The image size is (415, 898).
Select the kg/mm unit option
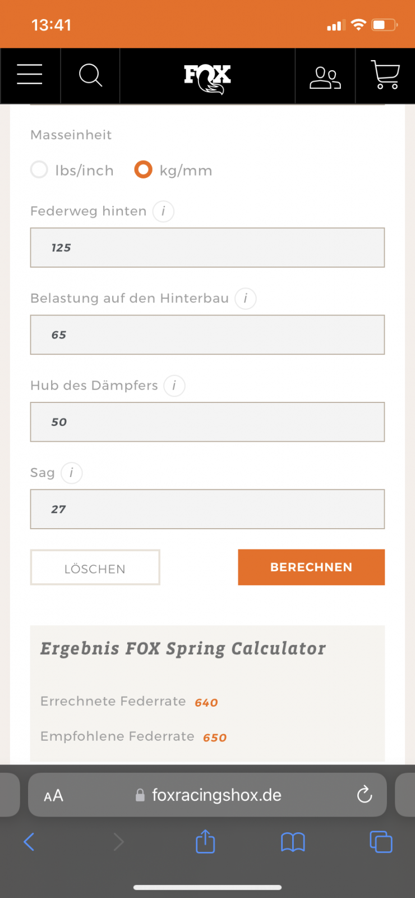click(144, 169)
